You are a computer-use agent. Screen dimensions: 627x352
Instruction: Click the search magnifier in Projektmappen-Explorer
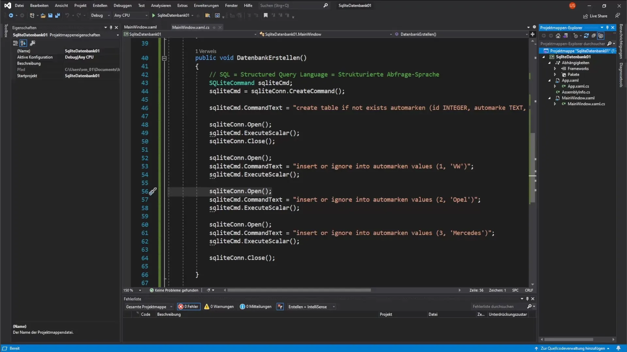pyautogui.click(x=609, y=44)
